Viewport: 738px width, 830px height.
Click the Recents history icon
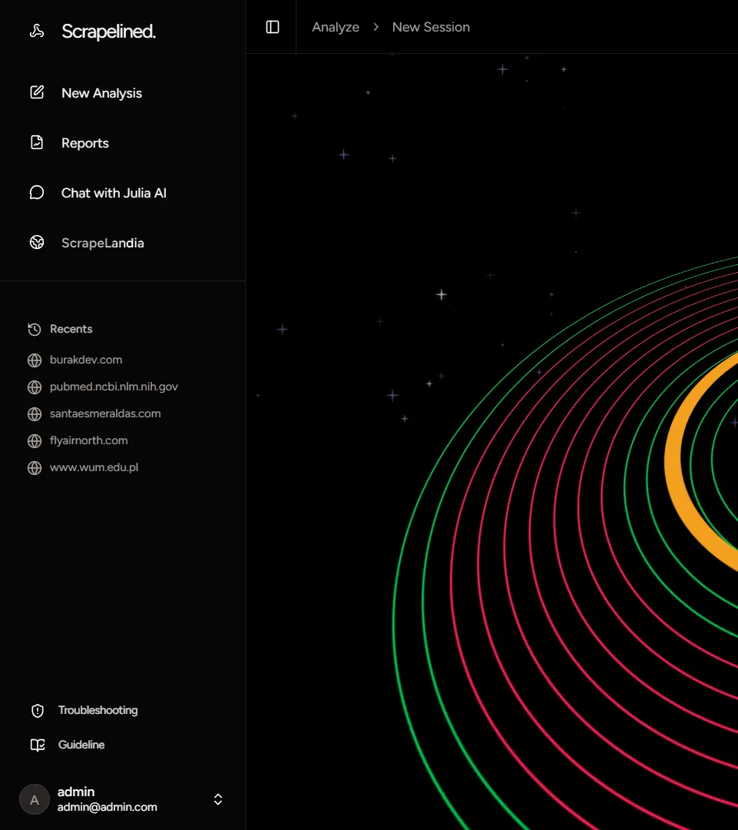pyautogui.click(x=35, y=329)
